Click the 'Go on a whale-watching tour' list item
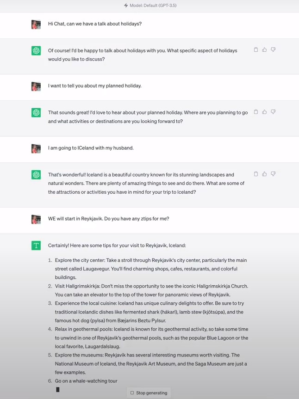The width and height of the screenshot is (299, 399). [86, 381]
